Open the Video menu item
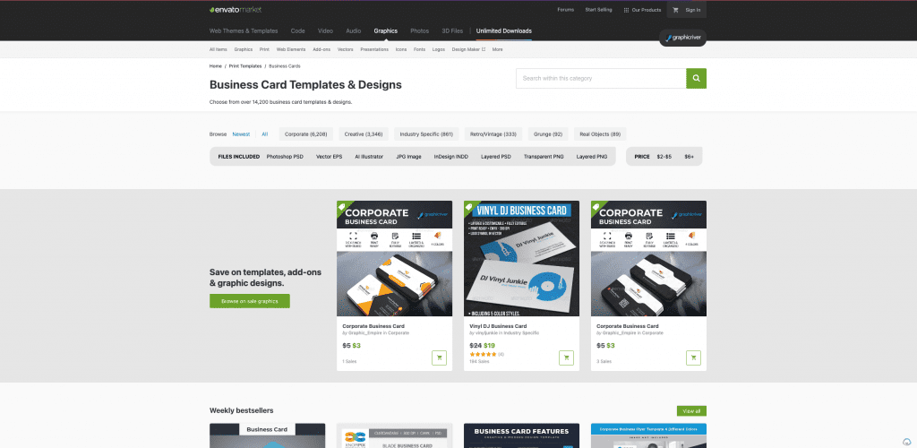The height and width of the screenshot is (448, 917). [x=325, y=31]
